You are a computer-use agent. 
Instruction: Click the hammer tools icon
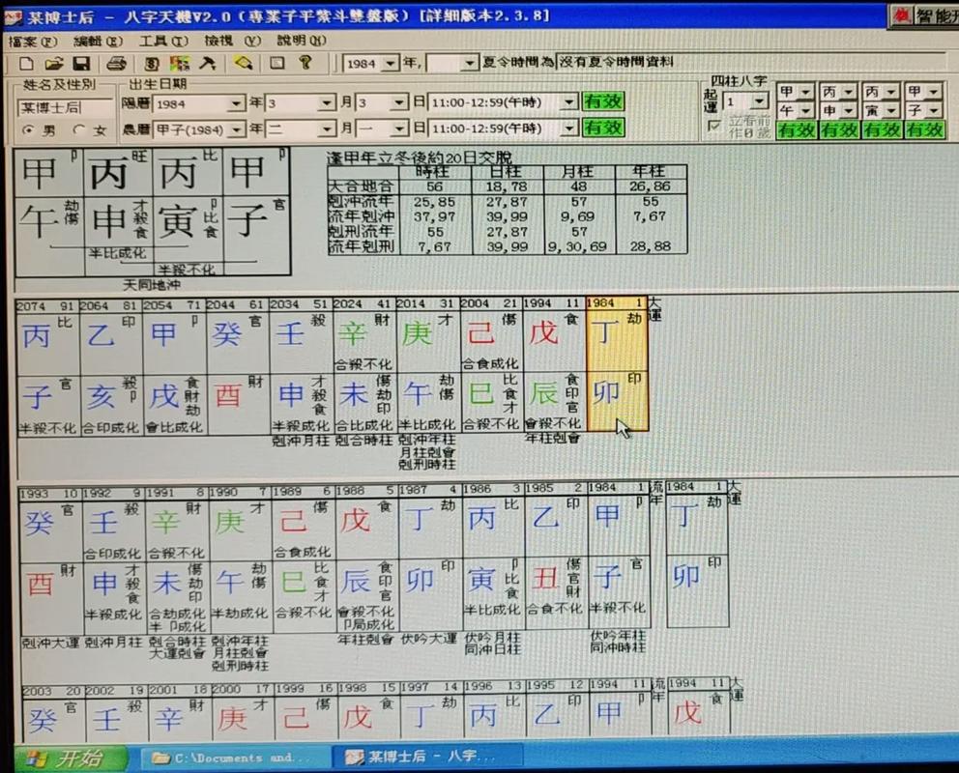point(206,62)
